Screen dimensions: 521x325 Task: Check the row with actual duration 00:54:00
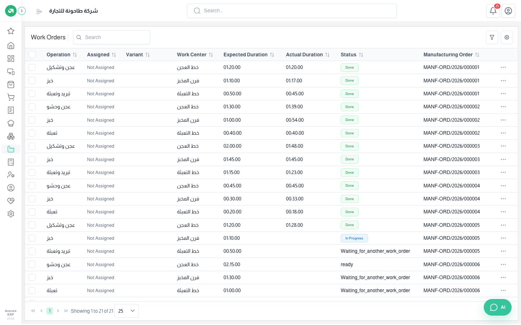point(32,120)
